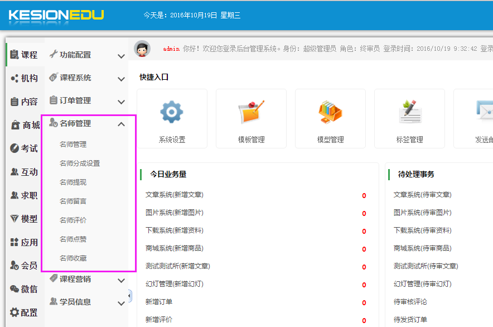
Task: Open the 名师评价 submenu item
Action: 73,220
